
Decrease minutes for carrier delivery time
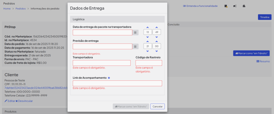pyautogui.click(x=157, y=37)
